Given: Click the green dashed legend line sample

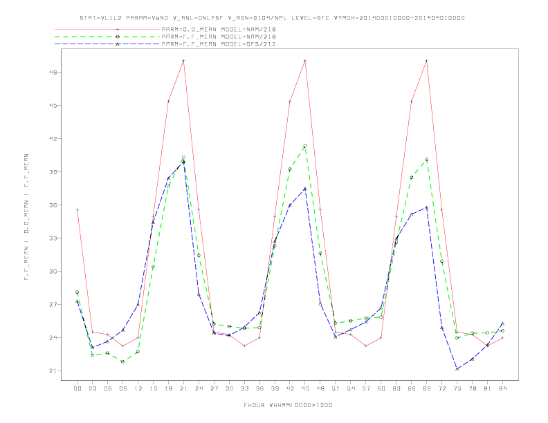Looking at the screenshot, I should (x=107, y=37).
